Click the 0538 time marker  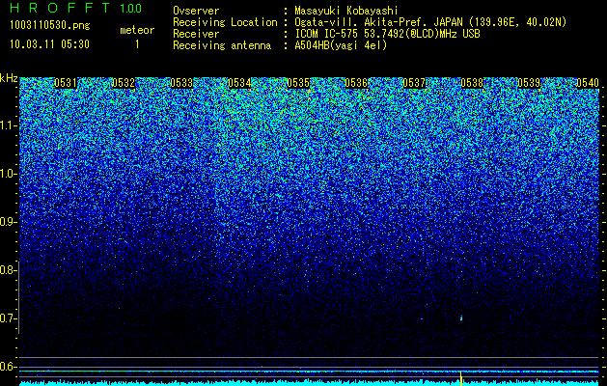point(472,83)
